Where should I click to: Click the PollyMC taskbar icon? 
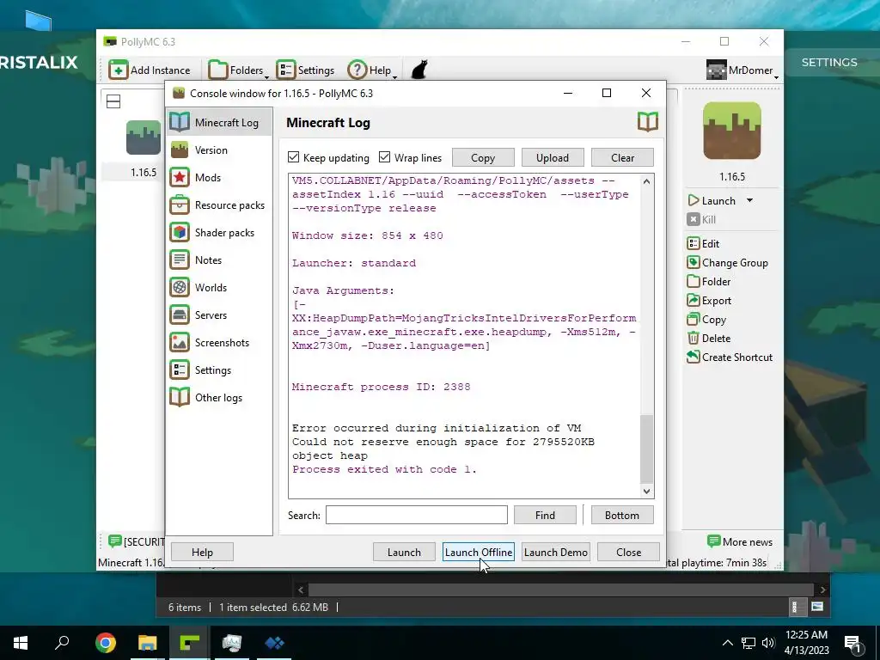point(190,643)
